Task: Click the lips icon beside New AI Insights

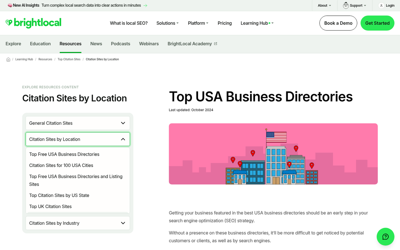Action: click(x=9, y=5)
